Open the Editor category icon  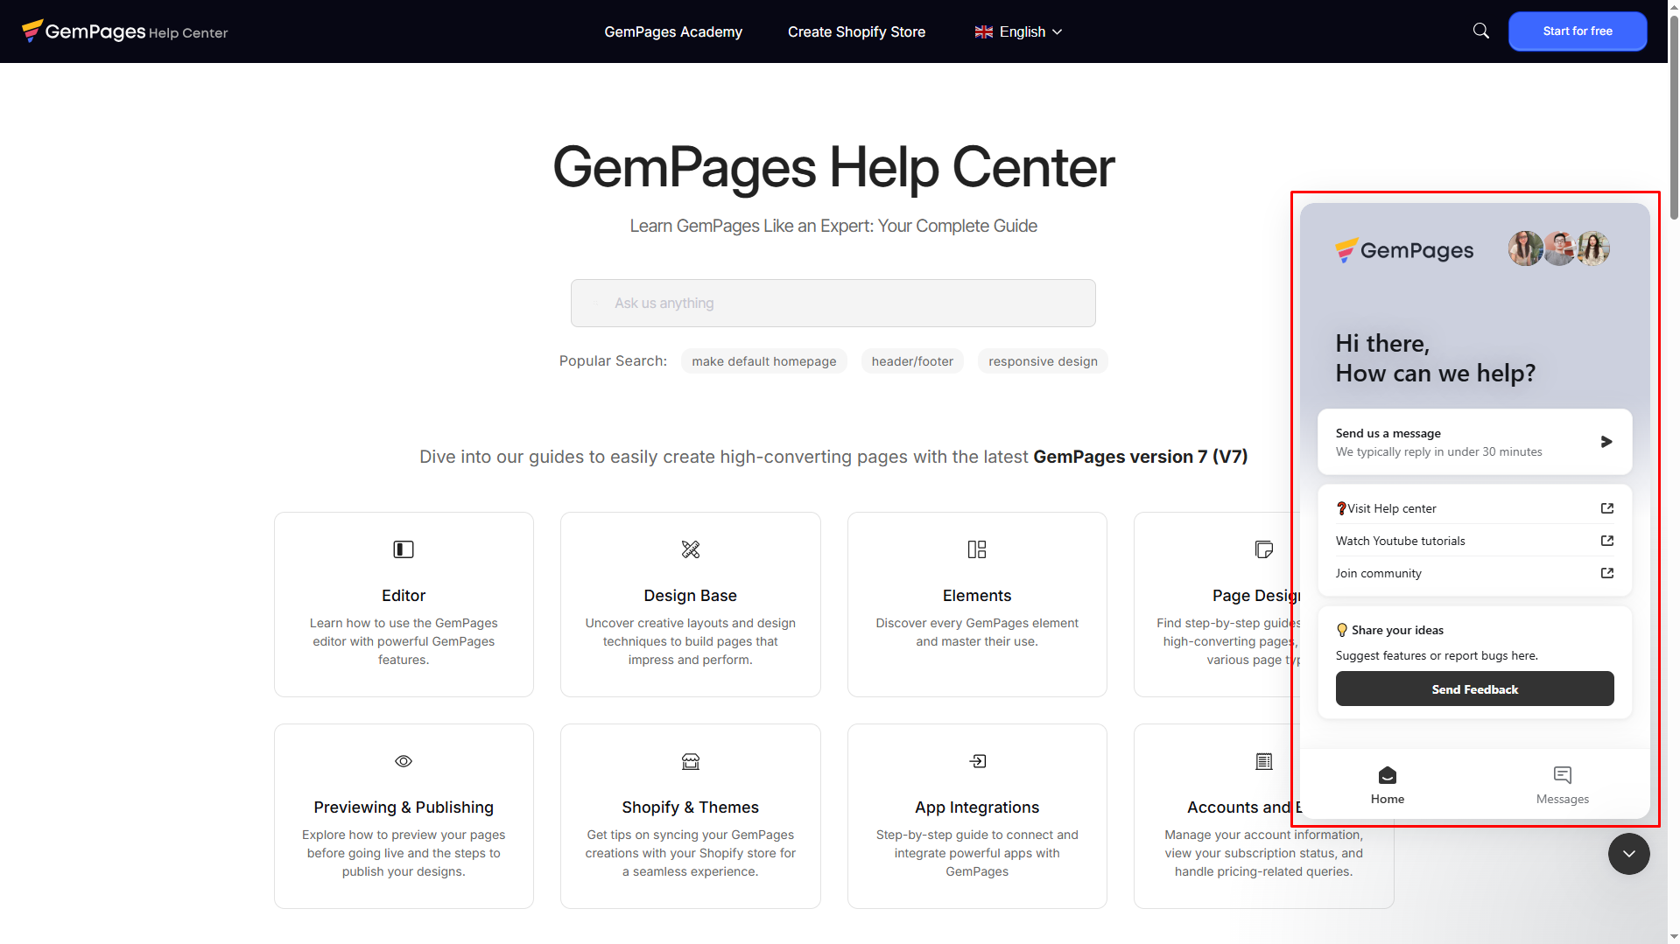[404, 549]
